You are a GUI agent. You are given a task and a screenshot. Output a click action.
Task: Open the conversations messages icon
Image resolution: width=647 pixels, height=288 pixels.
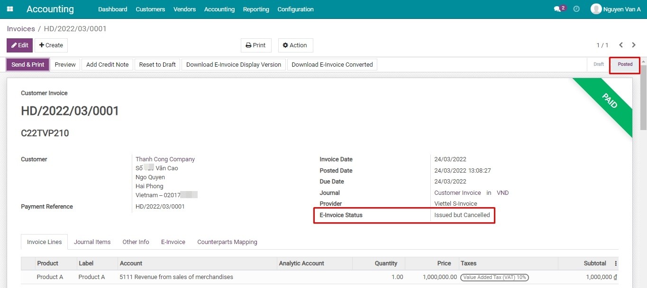[558, 8]
